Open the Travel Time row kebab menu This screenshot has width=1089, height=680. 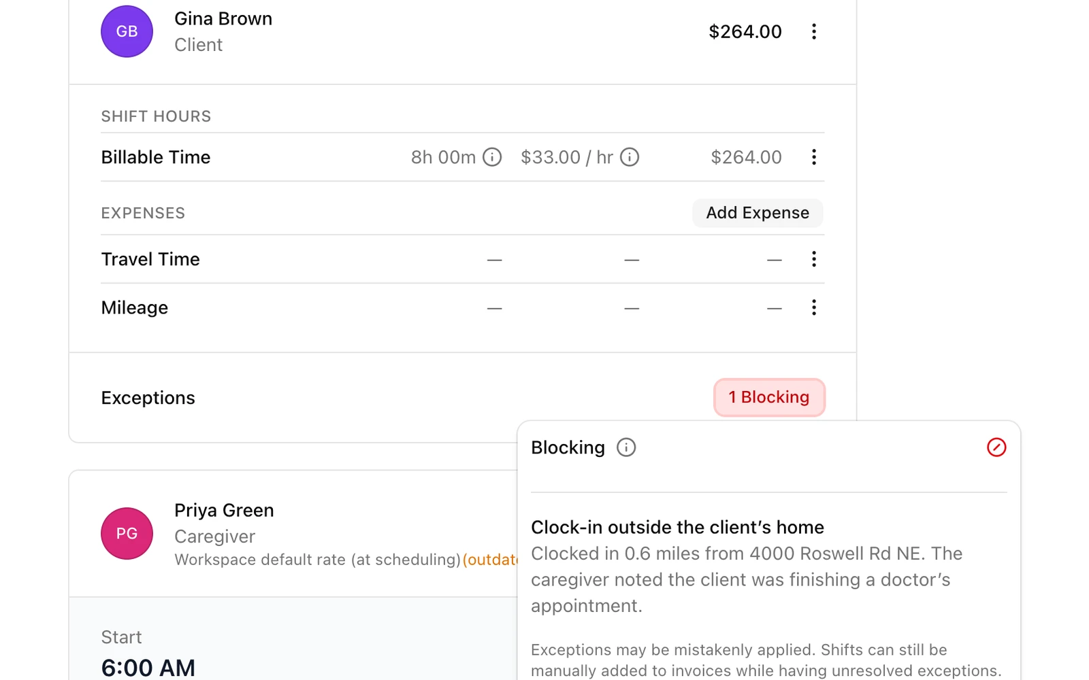[x=813, y=259]
